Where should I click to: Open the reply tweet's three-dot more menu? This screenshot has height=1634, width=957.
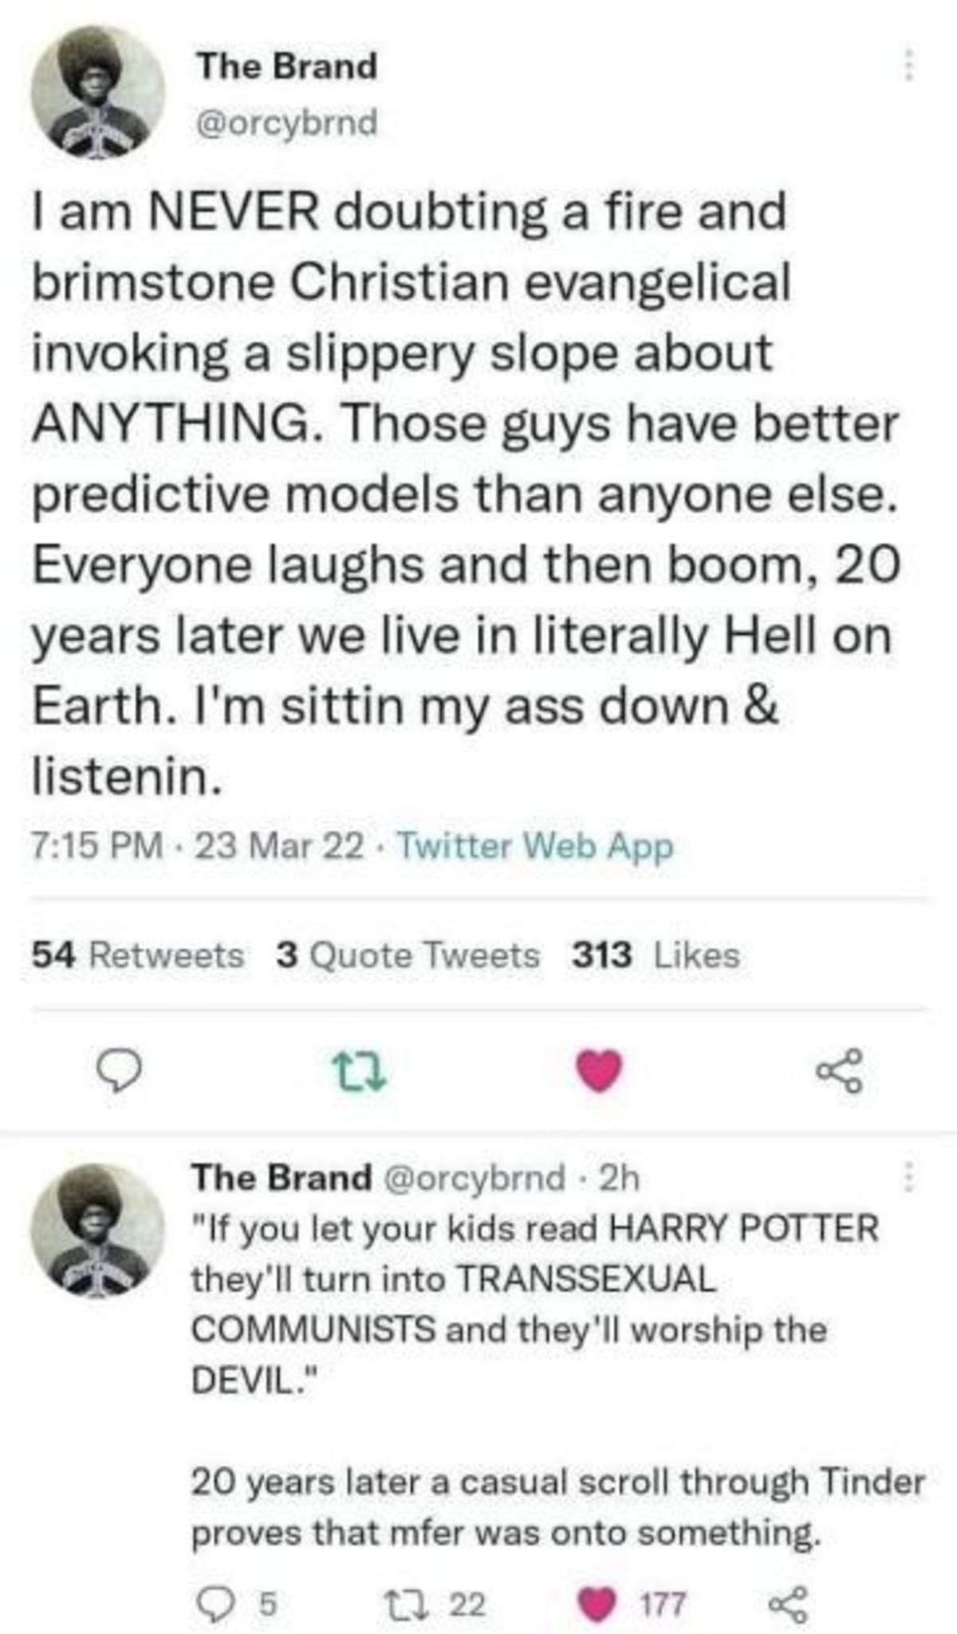point(908,1177)
